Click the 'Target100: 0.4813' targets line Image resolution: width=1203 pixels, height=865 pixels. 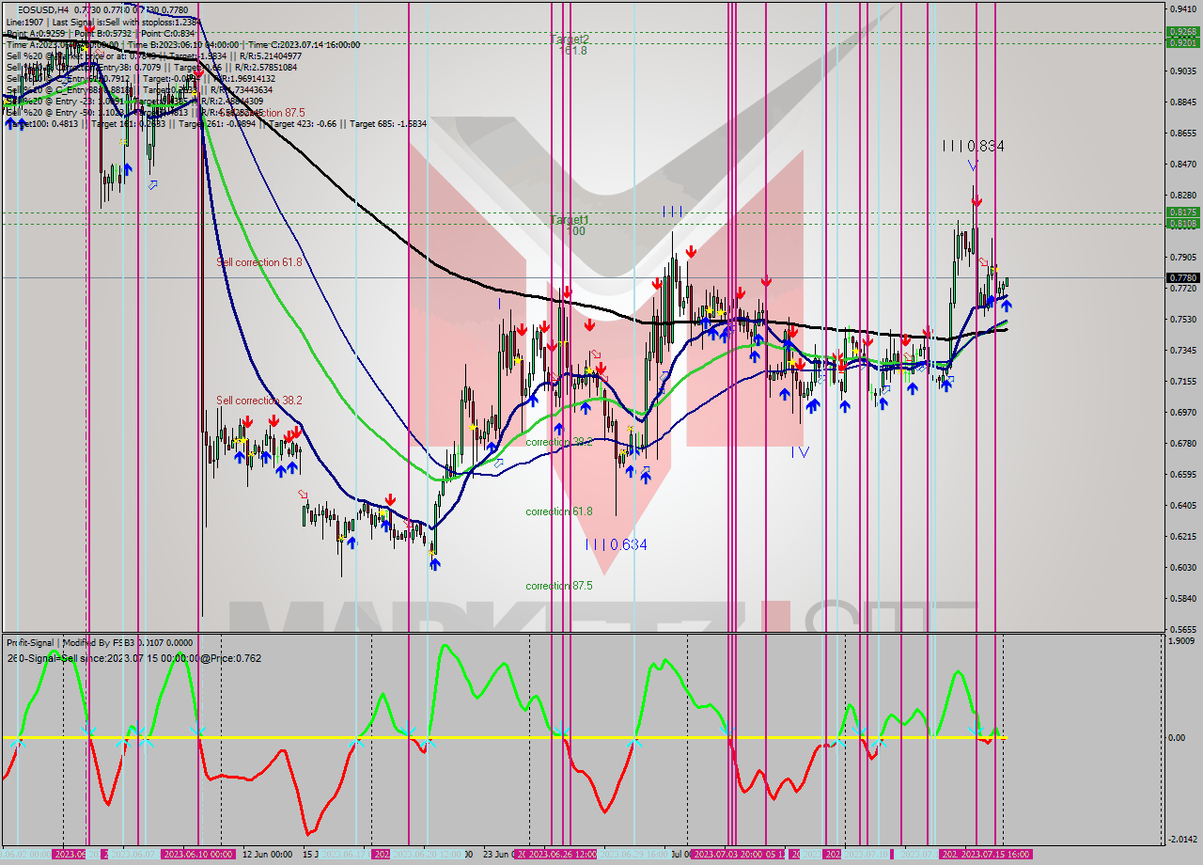216,123
